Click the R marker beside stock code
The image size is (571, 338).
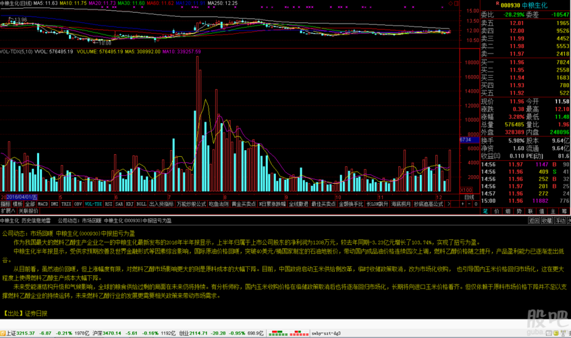point(497,3)
